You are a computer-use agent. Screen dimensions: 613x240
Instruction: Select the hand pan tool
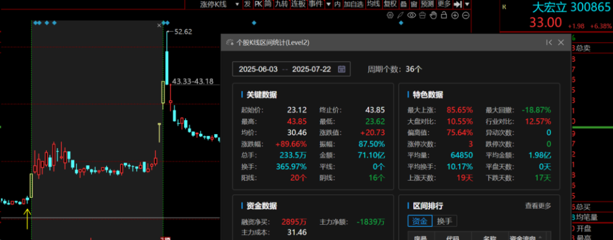point(433,15)
